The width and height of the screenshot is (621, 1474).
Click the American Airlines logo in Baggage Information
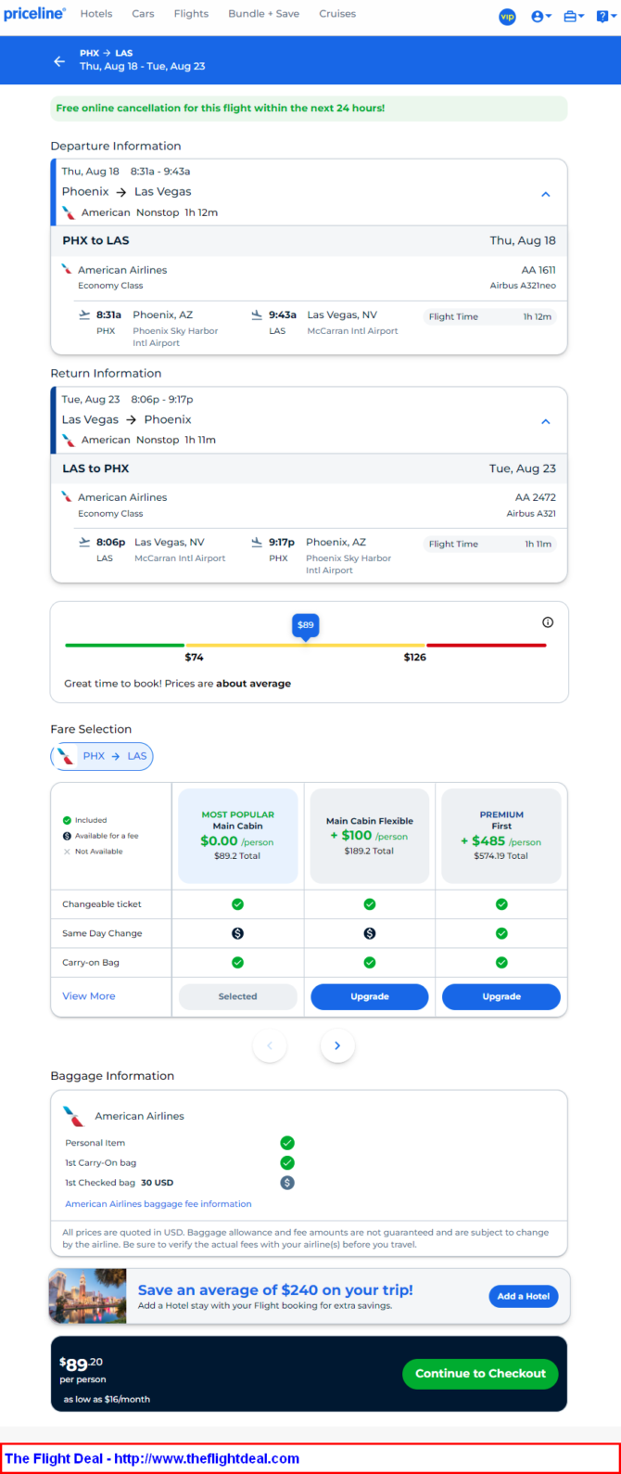73,1116
